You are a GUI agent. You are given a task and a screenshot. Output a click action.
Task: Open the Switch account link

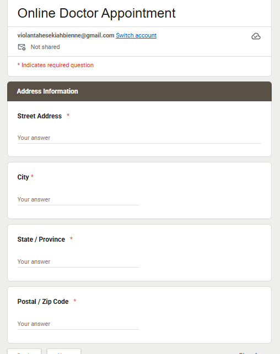click(x=136, y=35)
